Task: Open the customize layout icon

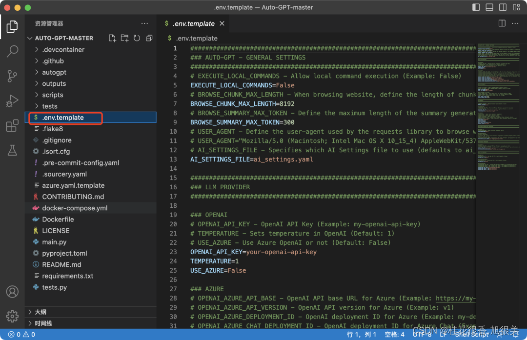Action: (x=517, y=7)
